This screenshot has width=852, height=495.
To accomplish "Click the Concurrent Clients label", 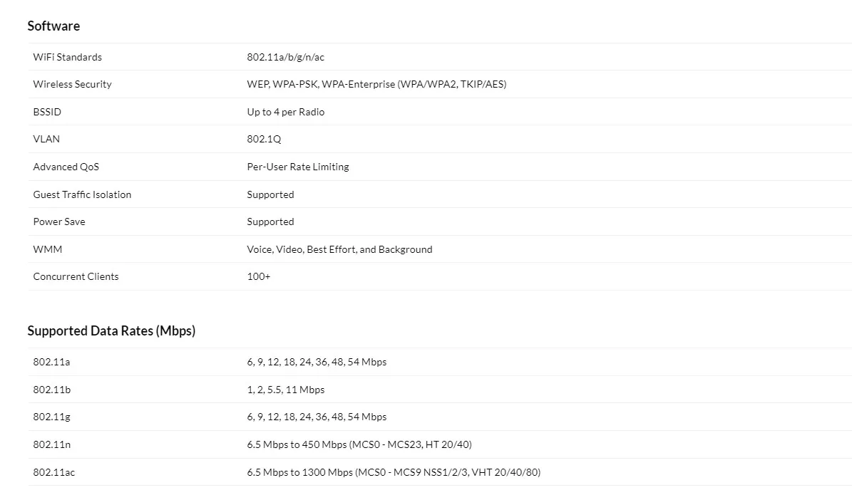I will [76, 276].
